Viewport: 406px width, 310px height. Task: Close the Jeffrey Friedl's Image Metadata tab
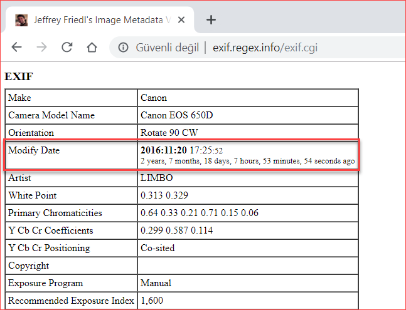point(181,20)
